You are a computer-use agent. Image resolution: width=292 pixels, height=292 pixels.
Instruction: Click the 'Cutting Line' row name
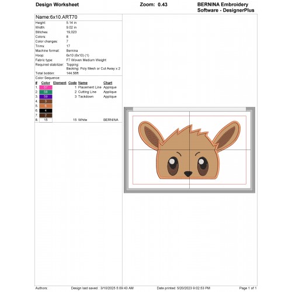click(x=87, y=92)
